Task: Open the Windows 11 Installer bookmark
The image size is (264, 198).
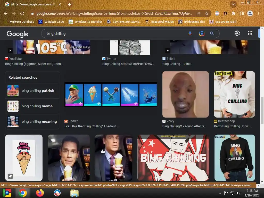Action: click(x=86, y=22)
